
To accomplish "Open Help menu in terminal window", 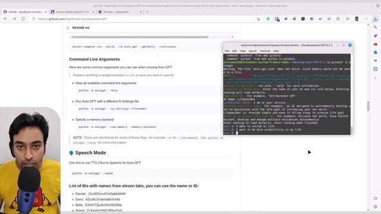I will pyautogui.click(x=276, y=51).
